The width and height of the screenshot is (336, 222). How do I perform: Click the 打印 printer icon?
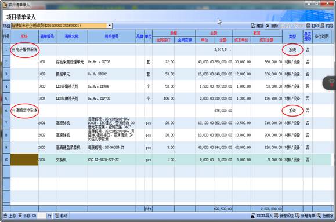308,26
